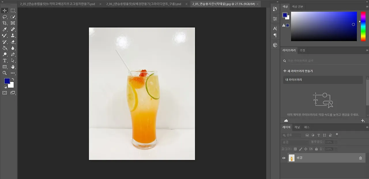The height and width of the screenshot is (179, 369).
Task: Select the Zoom tool
Action: 5,73
